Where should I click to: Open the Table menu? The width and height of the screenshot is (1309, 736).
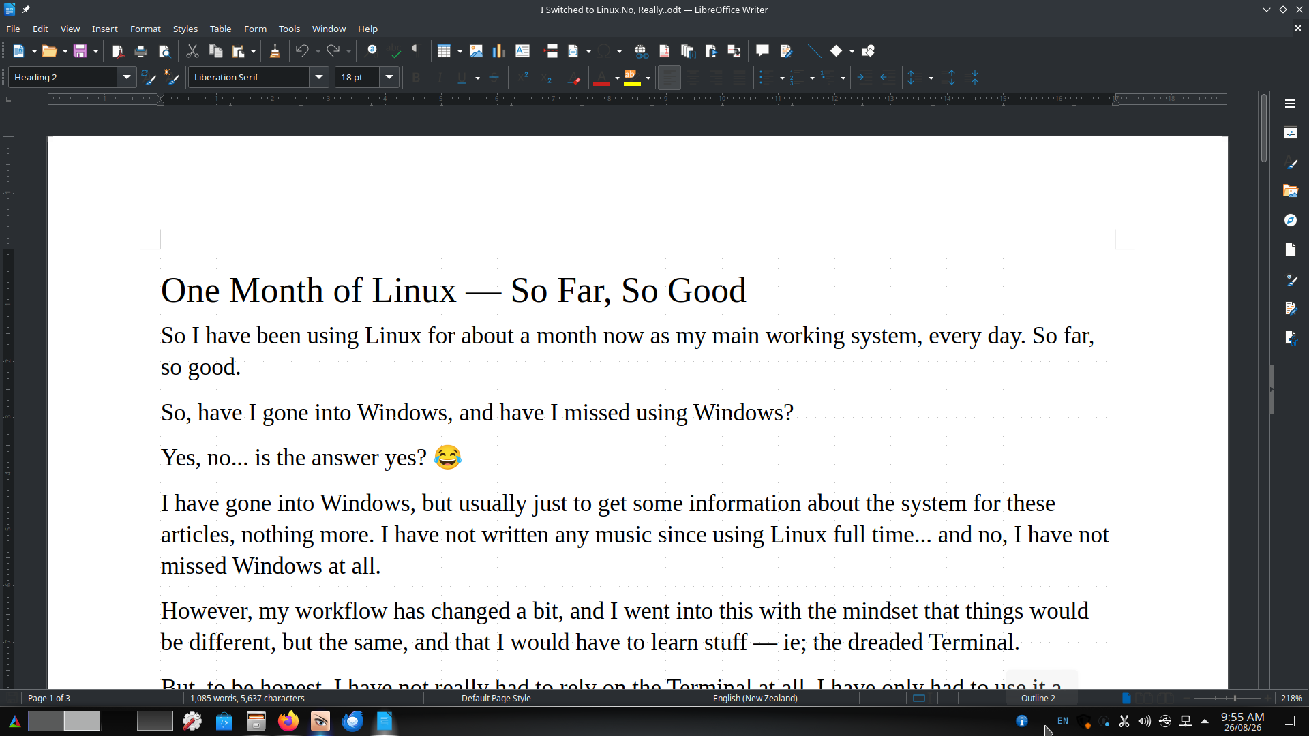click(x=220, y=29)
